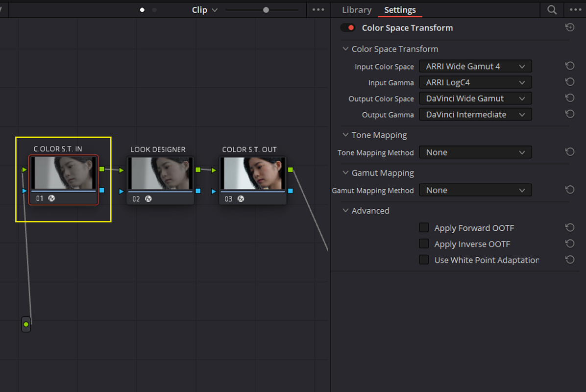Enable Apply Forward OOTF checkbox
Image resolution: width=586 pixels, height=392 pixels.
point(424,227)
